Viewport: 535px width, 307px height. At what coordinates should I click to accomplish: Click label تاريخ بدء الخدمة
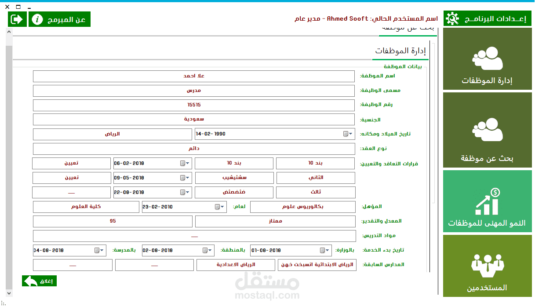[x=383, y=250]
